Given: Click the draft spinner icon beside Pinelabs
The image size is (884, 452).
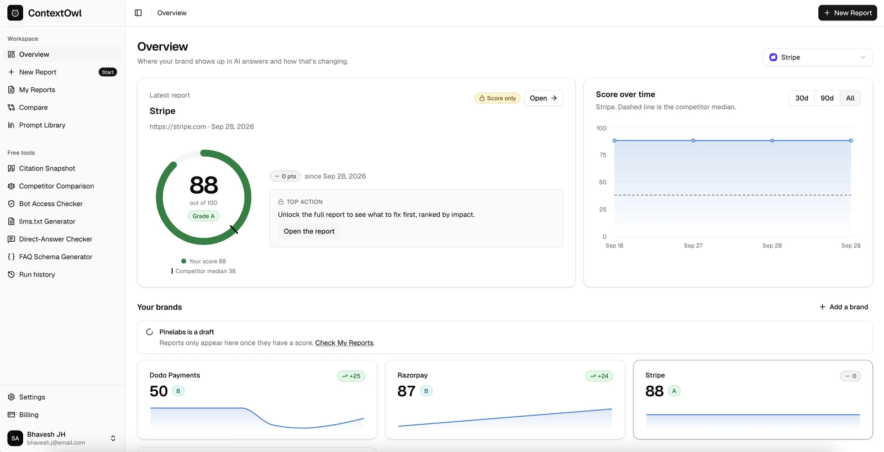Looking at the screenshot, I should pyautogui.click(x=149, y=332).
